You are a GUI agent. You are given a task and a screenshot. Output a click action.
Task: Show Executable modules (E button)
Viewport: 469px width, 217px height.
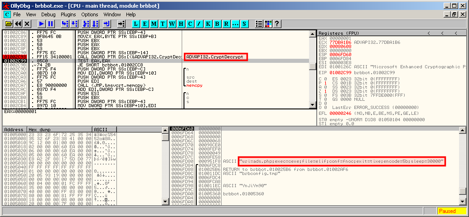click(146, 24)
